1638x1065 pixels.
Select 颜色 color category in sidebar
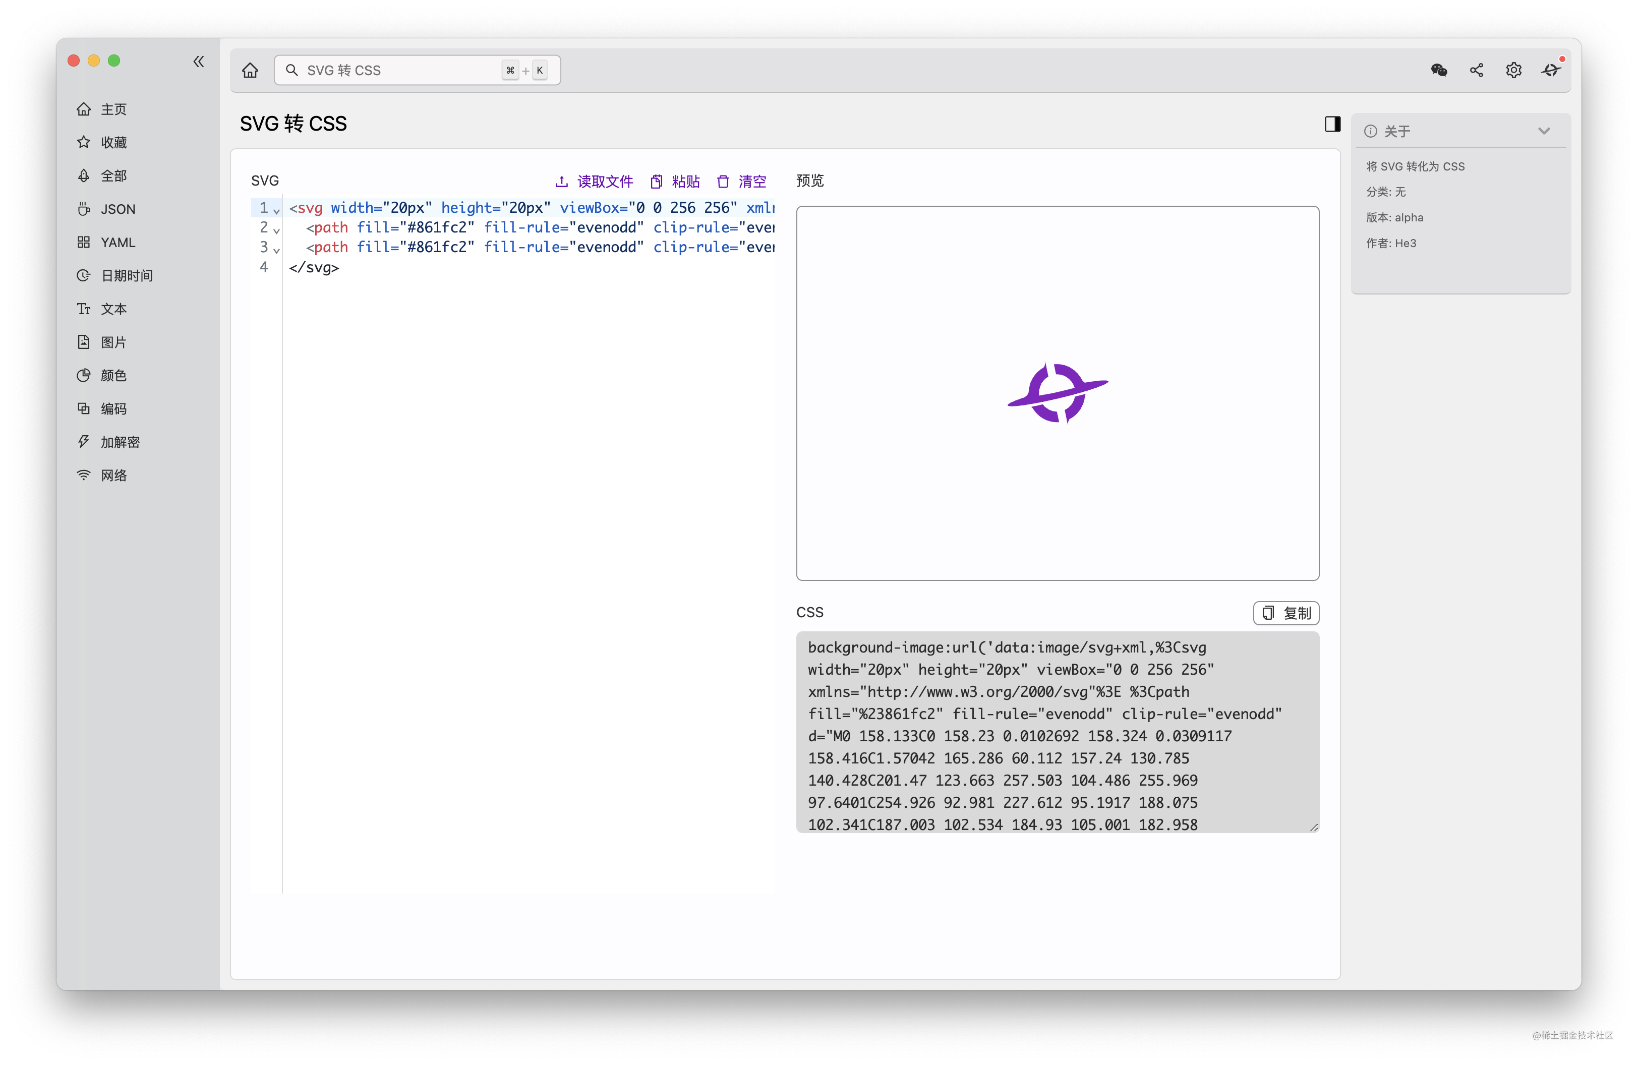click(113, 376)
